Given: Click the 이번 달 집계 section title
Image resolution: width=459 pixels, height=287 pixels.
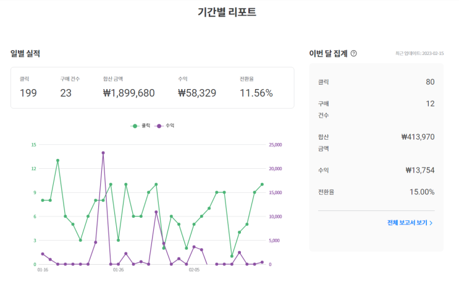Looking at the screenshot, I should [x=328, y=53].
